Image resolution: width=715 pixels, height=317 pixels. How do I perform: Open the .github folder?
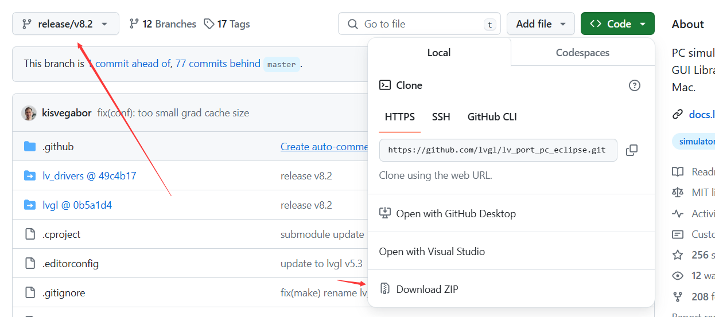click(x=58, y=147)
